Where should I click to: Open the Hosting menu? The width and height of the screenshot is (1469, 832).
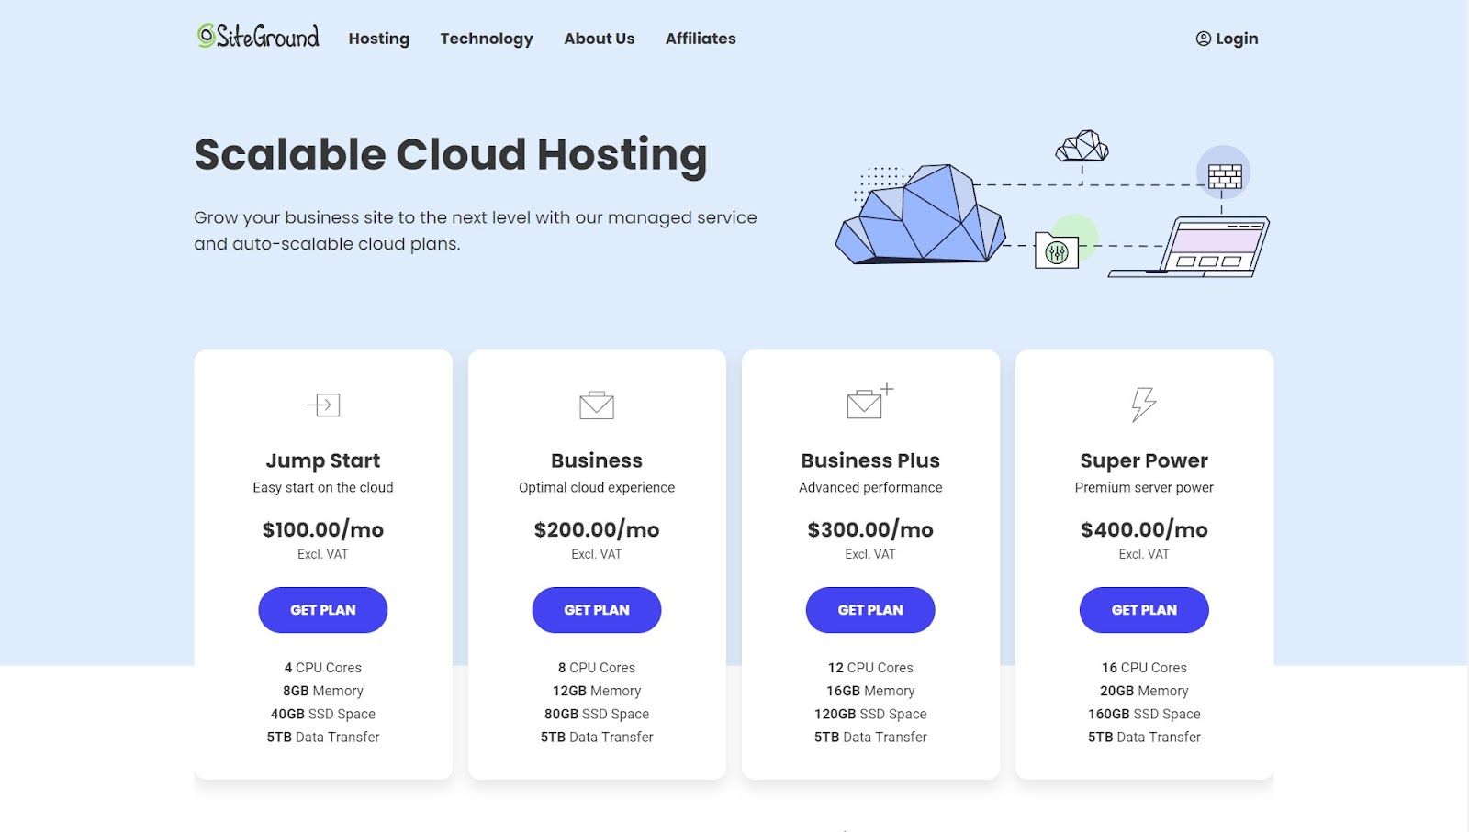point(379,39)
